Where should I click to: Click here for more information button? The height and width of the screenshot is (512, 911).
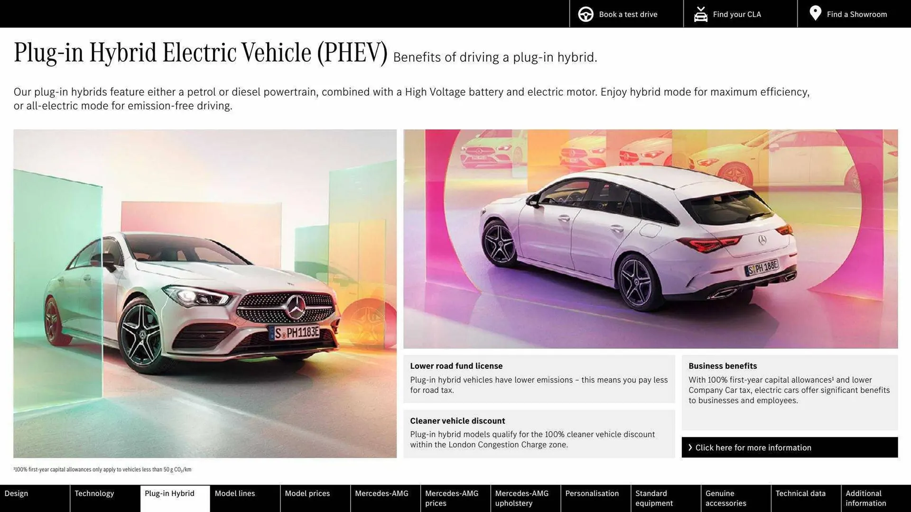pyautogui.click(x=789, y=447)
